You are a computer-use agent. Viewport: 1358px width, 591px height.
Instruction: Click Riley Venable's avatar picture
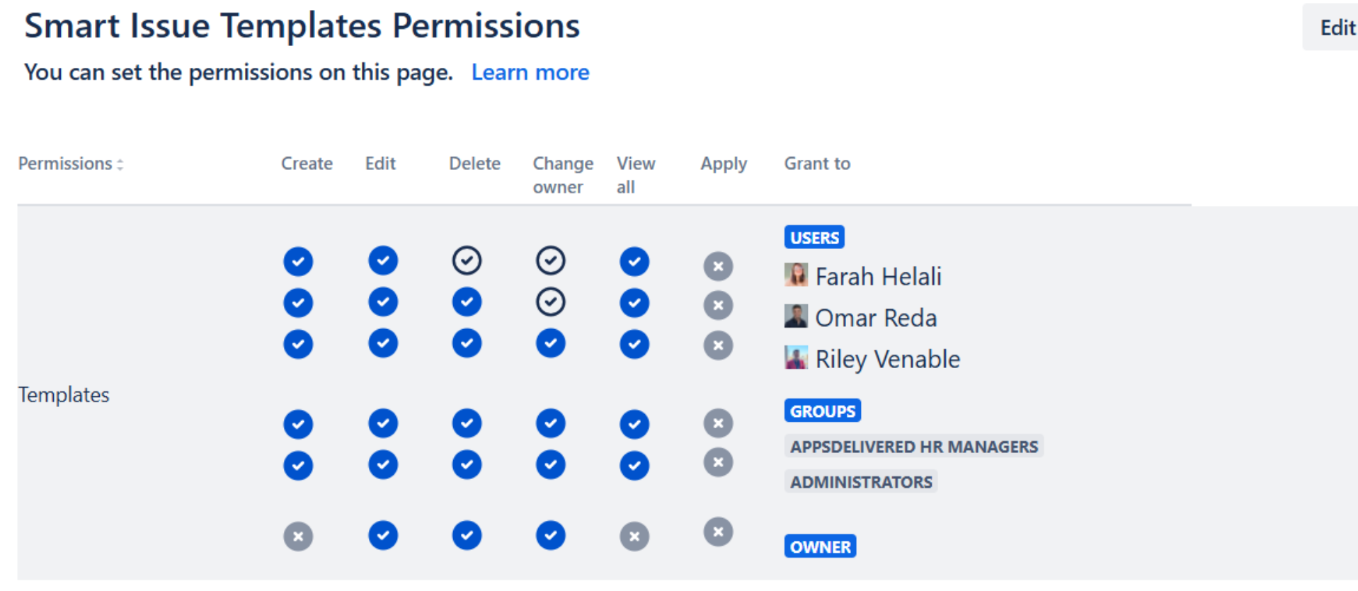pos(796,357)
